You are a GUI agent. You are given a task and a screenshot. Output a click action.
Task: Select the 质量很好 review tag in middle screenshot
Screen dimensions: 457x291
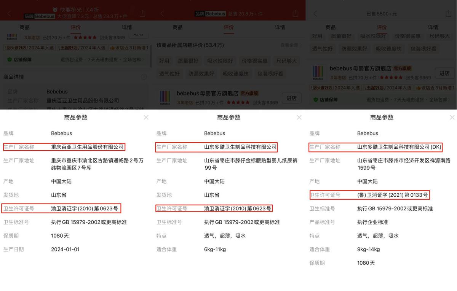click(188, 61)
